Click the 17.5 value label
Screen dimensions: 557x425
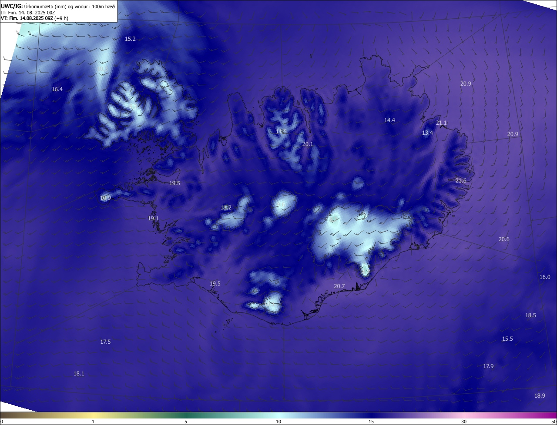coord(105,342)
